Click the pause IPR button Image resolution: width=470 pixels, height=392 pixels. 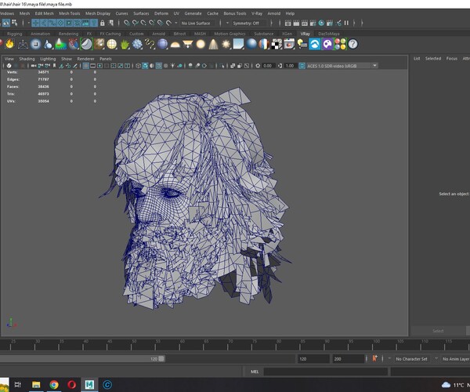click(x=346, y=23)
